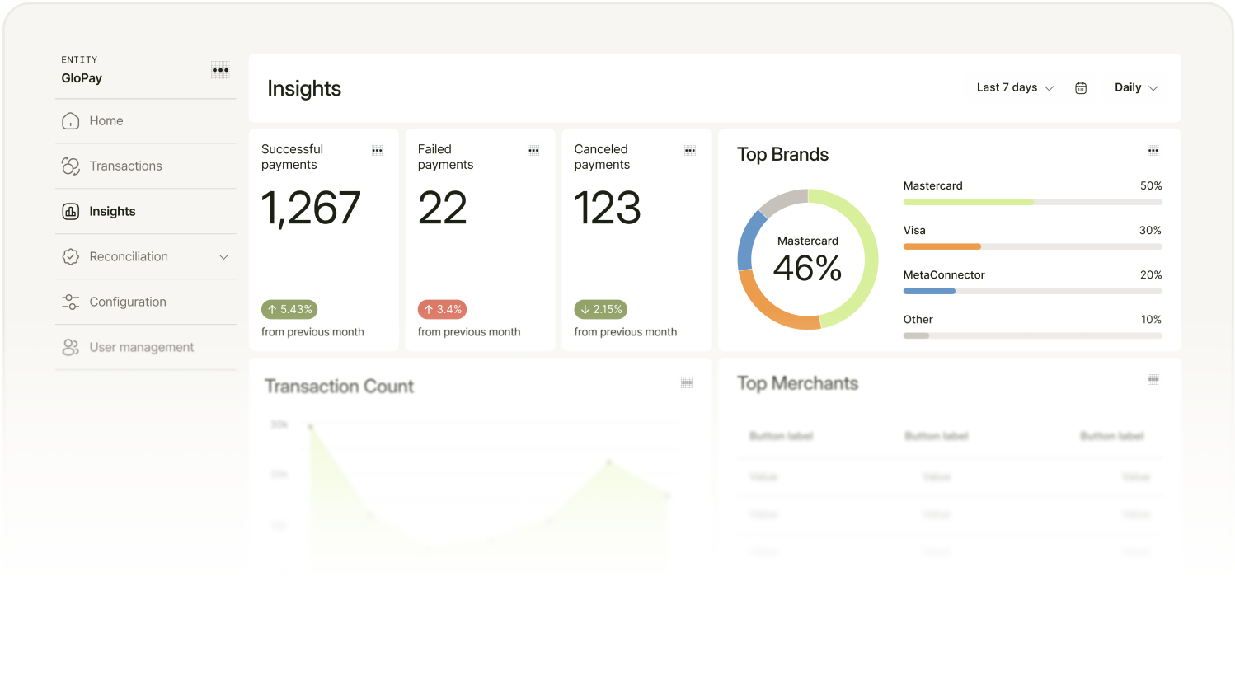Open the Daily interval dropdown
Screen dimensions: 1235x675
pos(1136,87)
